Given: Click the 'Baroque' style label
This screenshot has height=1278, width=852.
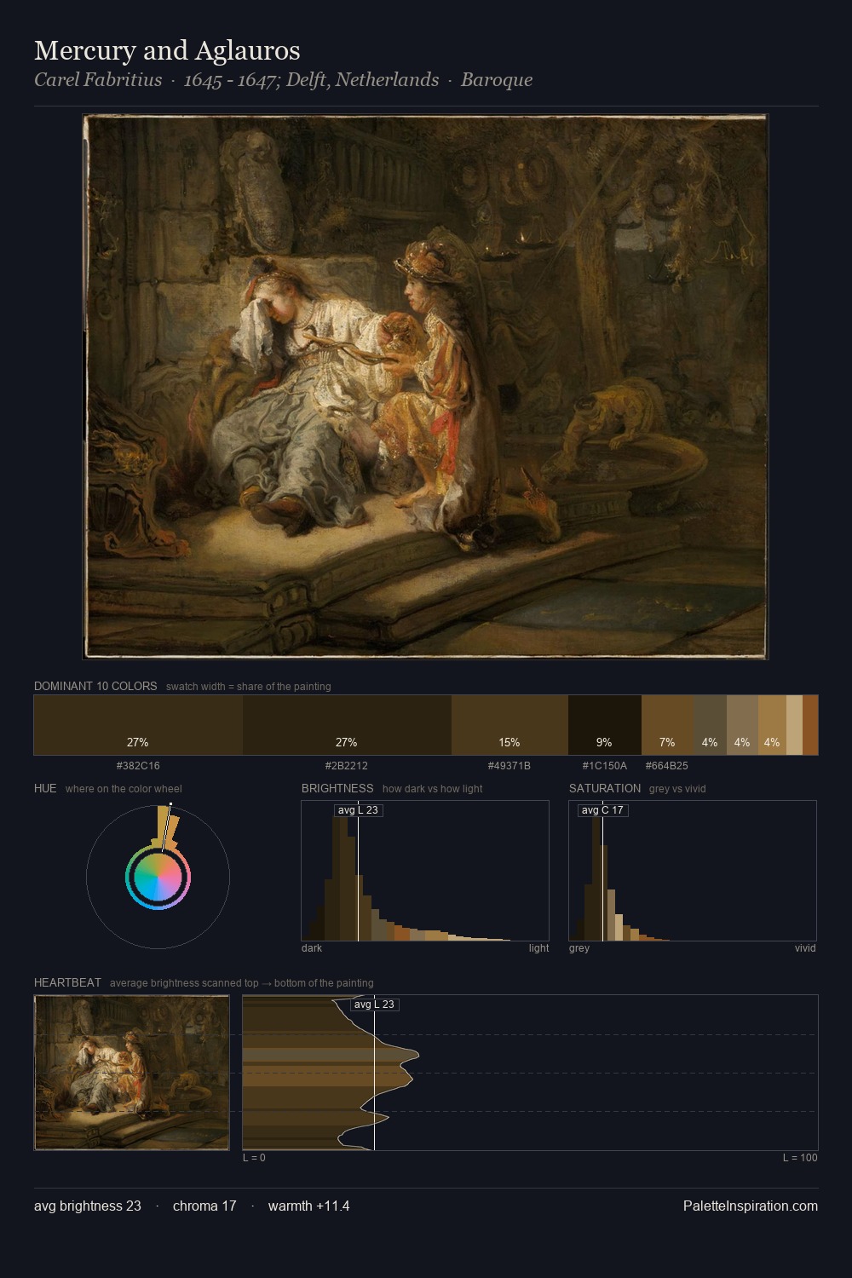Looking at the screenshot, I should pyautogui.click(x=497, y=80).
